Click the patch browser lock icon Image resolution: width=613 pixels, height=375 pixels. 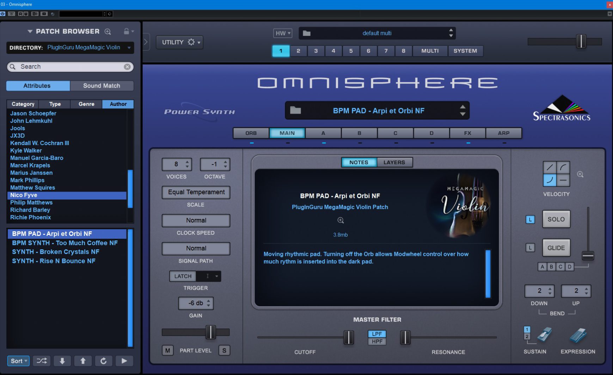[x=126, y=31]
